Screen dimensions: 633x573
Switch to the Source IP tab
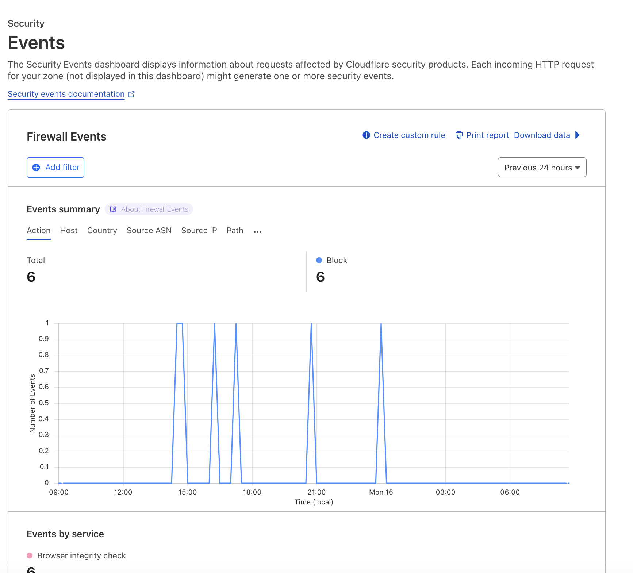(199, 231)
